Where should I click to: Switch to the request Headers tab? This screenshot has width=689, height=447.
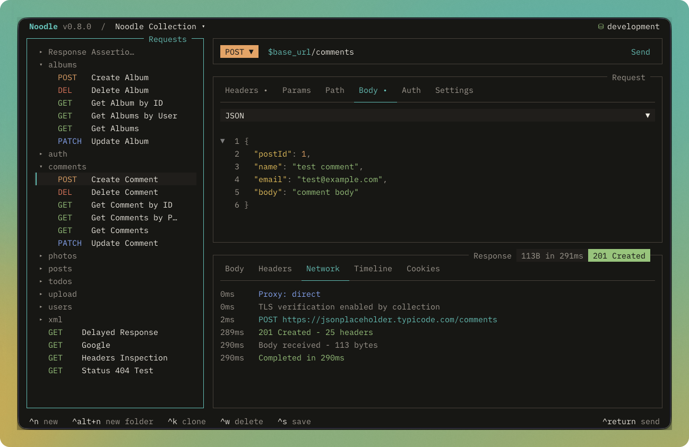click(x=246, y=90)
